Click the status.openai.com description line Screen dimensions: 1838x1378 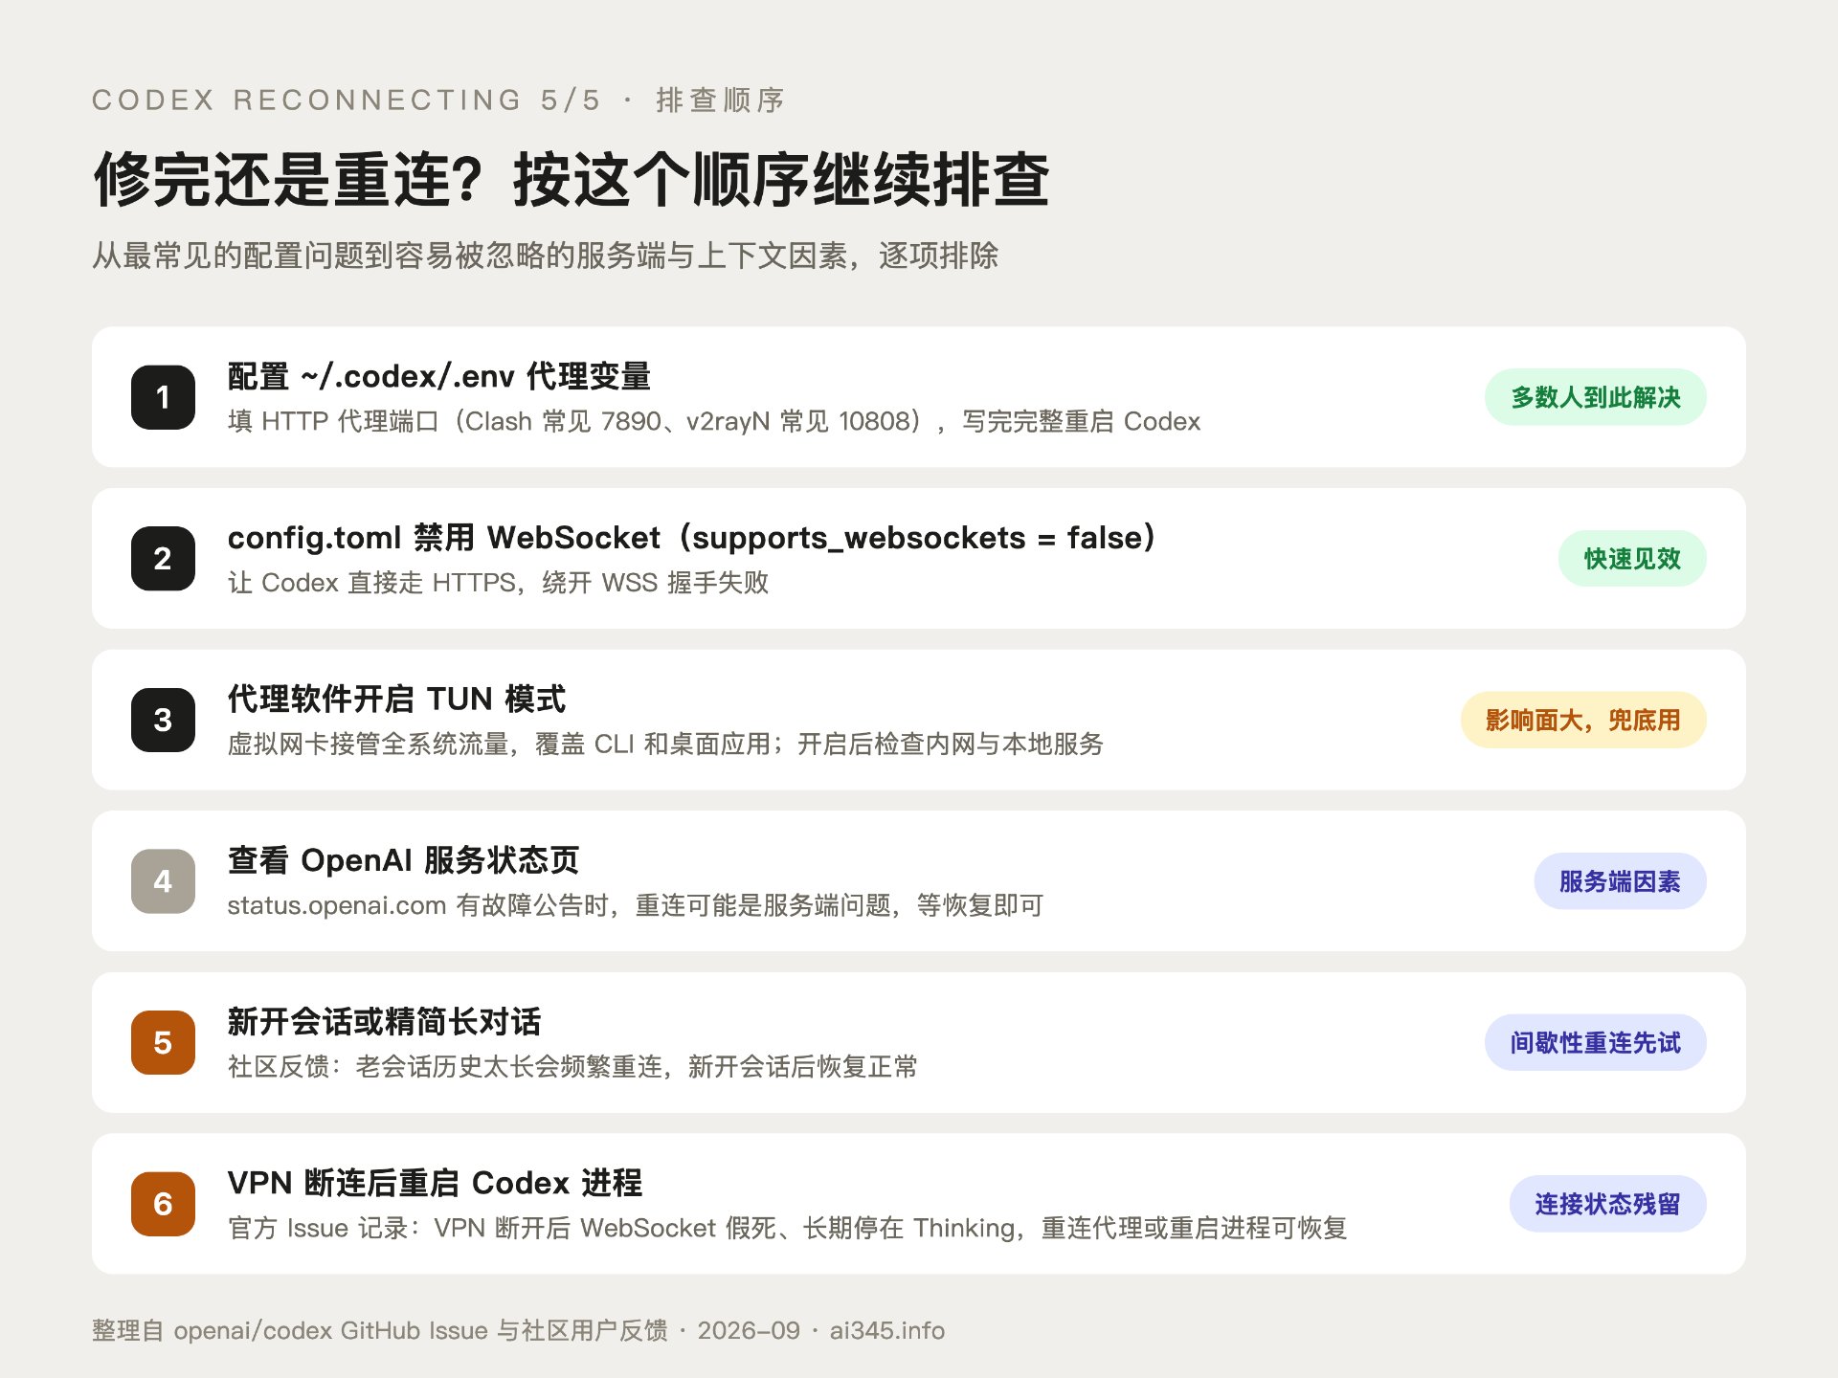click(x=635, y=905)
